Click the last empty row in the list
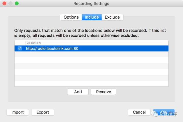The image size is (183, 122). point(91,83)
